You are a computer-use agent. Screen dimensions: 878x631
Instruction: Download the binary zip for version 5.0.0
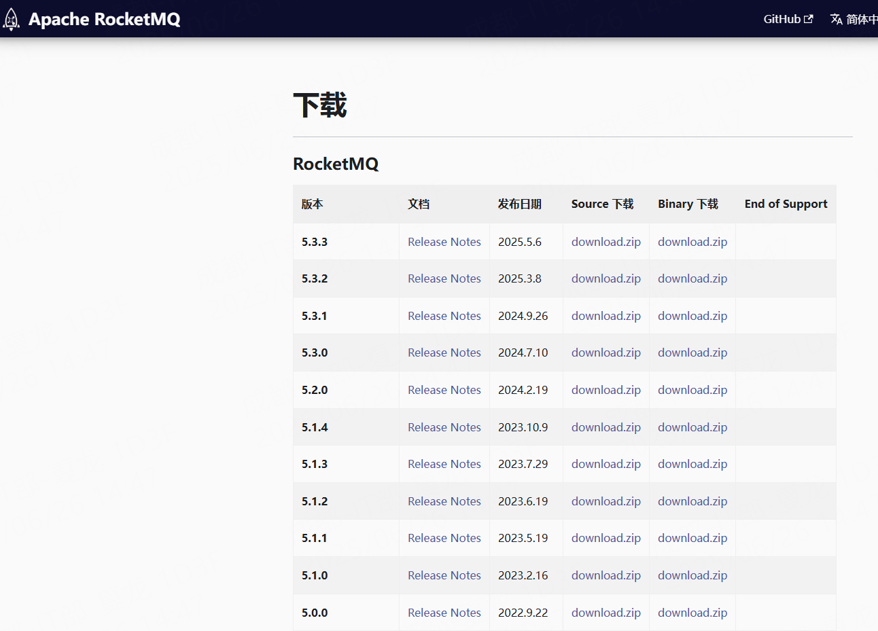[x=692, y=612]
